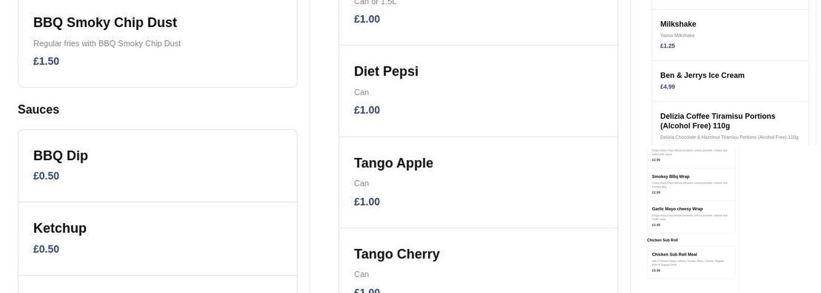Pick the Tango Cherry can
This screenshot has width=821, height=293.
(x=396, y=254)
